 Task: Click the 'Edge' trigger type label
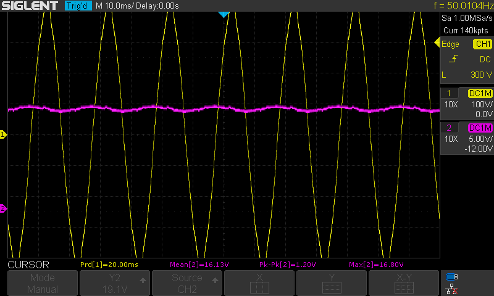450,44
